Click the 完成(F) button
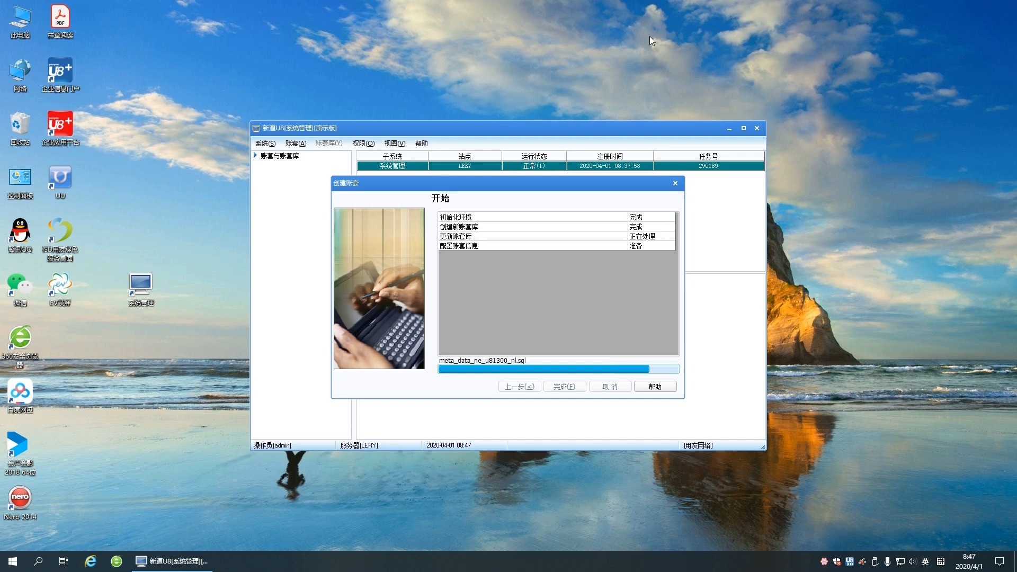Image resolution: width=1017 pixels, height=572 pixels. coord(565,387)
